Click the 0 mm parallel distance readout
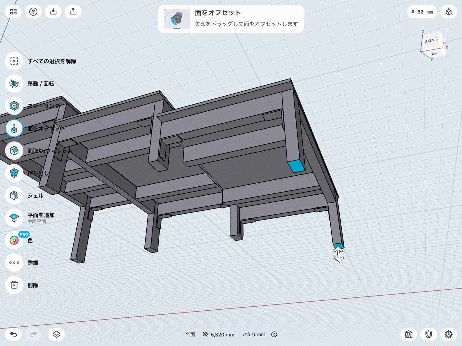This screenshot has height=346, width=462. (254, 334)
